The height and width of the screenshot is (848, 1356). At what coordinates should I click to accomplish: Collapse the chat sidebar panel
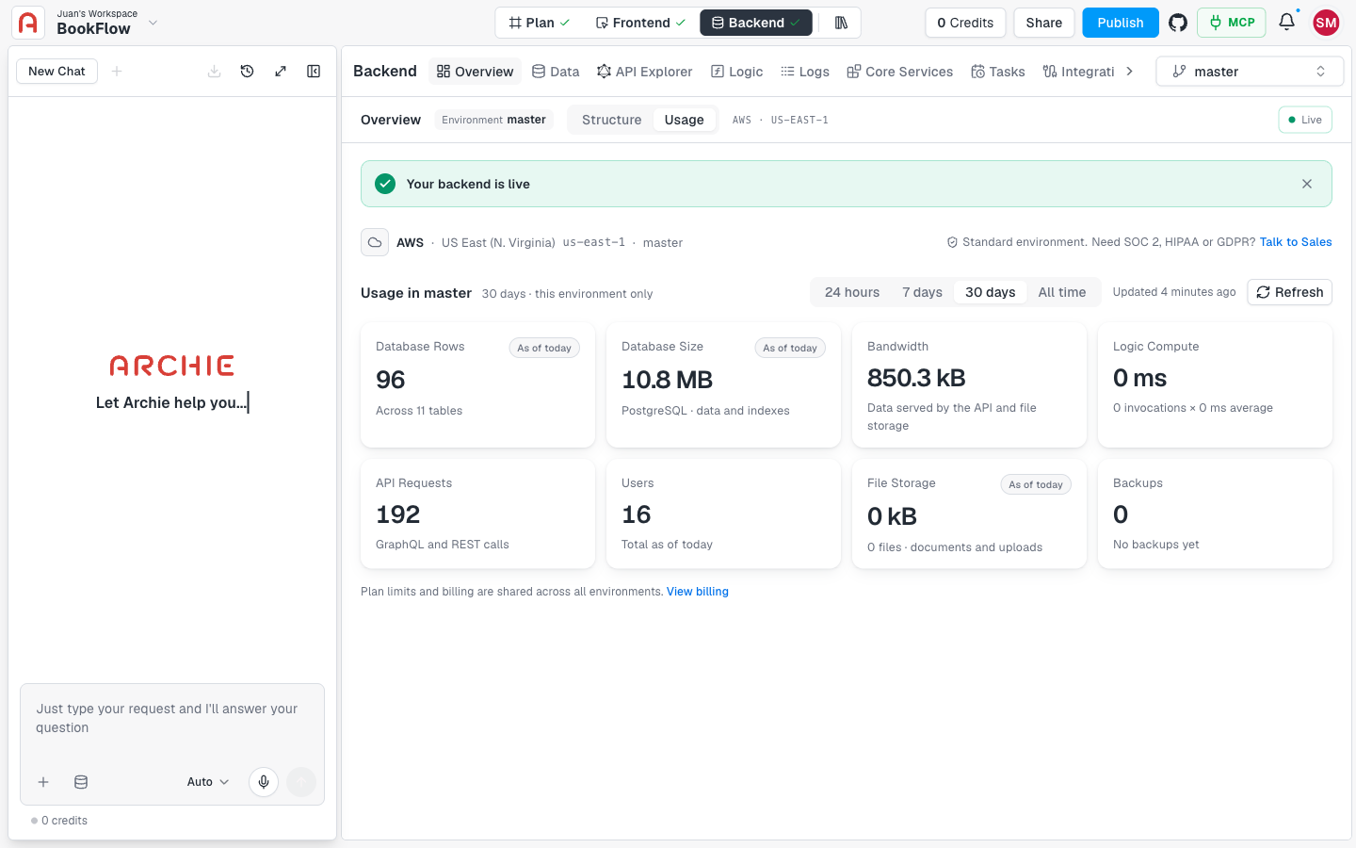[x=314, y=72]
